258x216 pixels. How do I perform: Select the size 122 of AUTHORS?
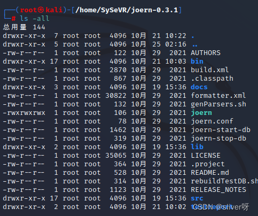[120, 53]
